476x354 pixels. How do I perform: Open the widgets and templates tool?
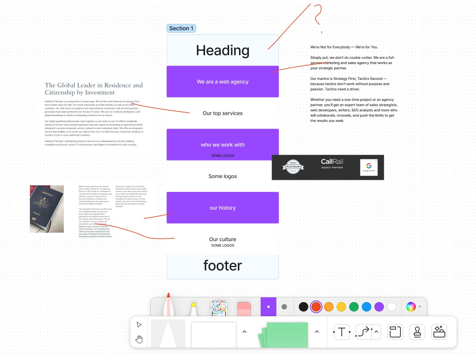click(439, 332)
